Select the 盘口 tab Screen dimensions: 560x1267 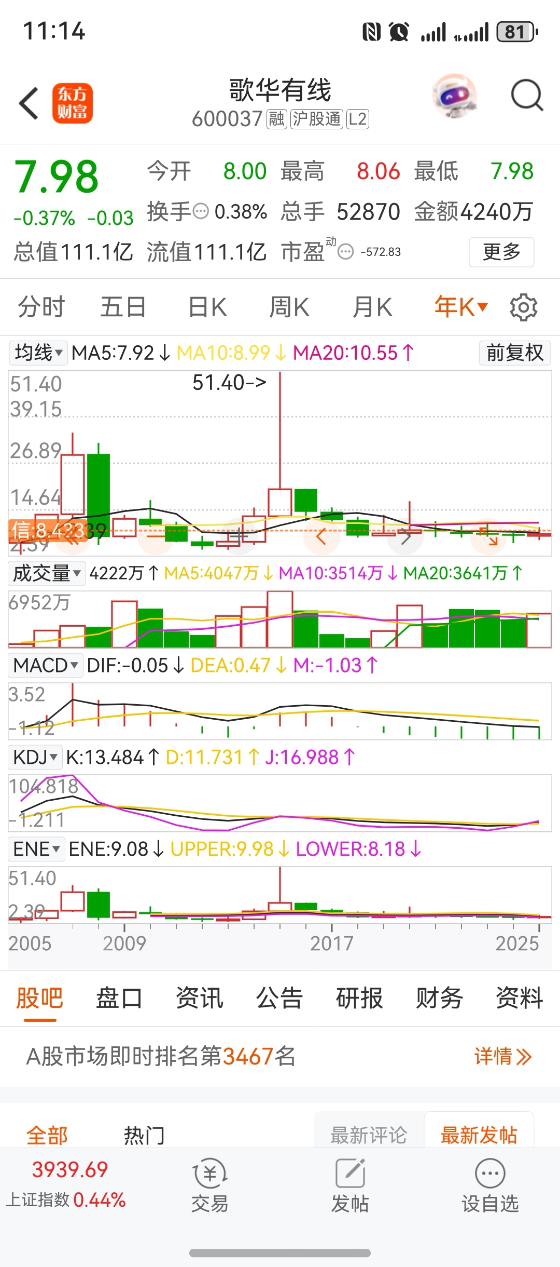[119, 998]
